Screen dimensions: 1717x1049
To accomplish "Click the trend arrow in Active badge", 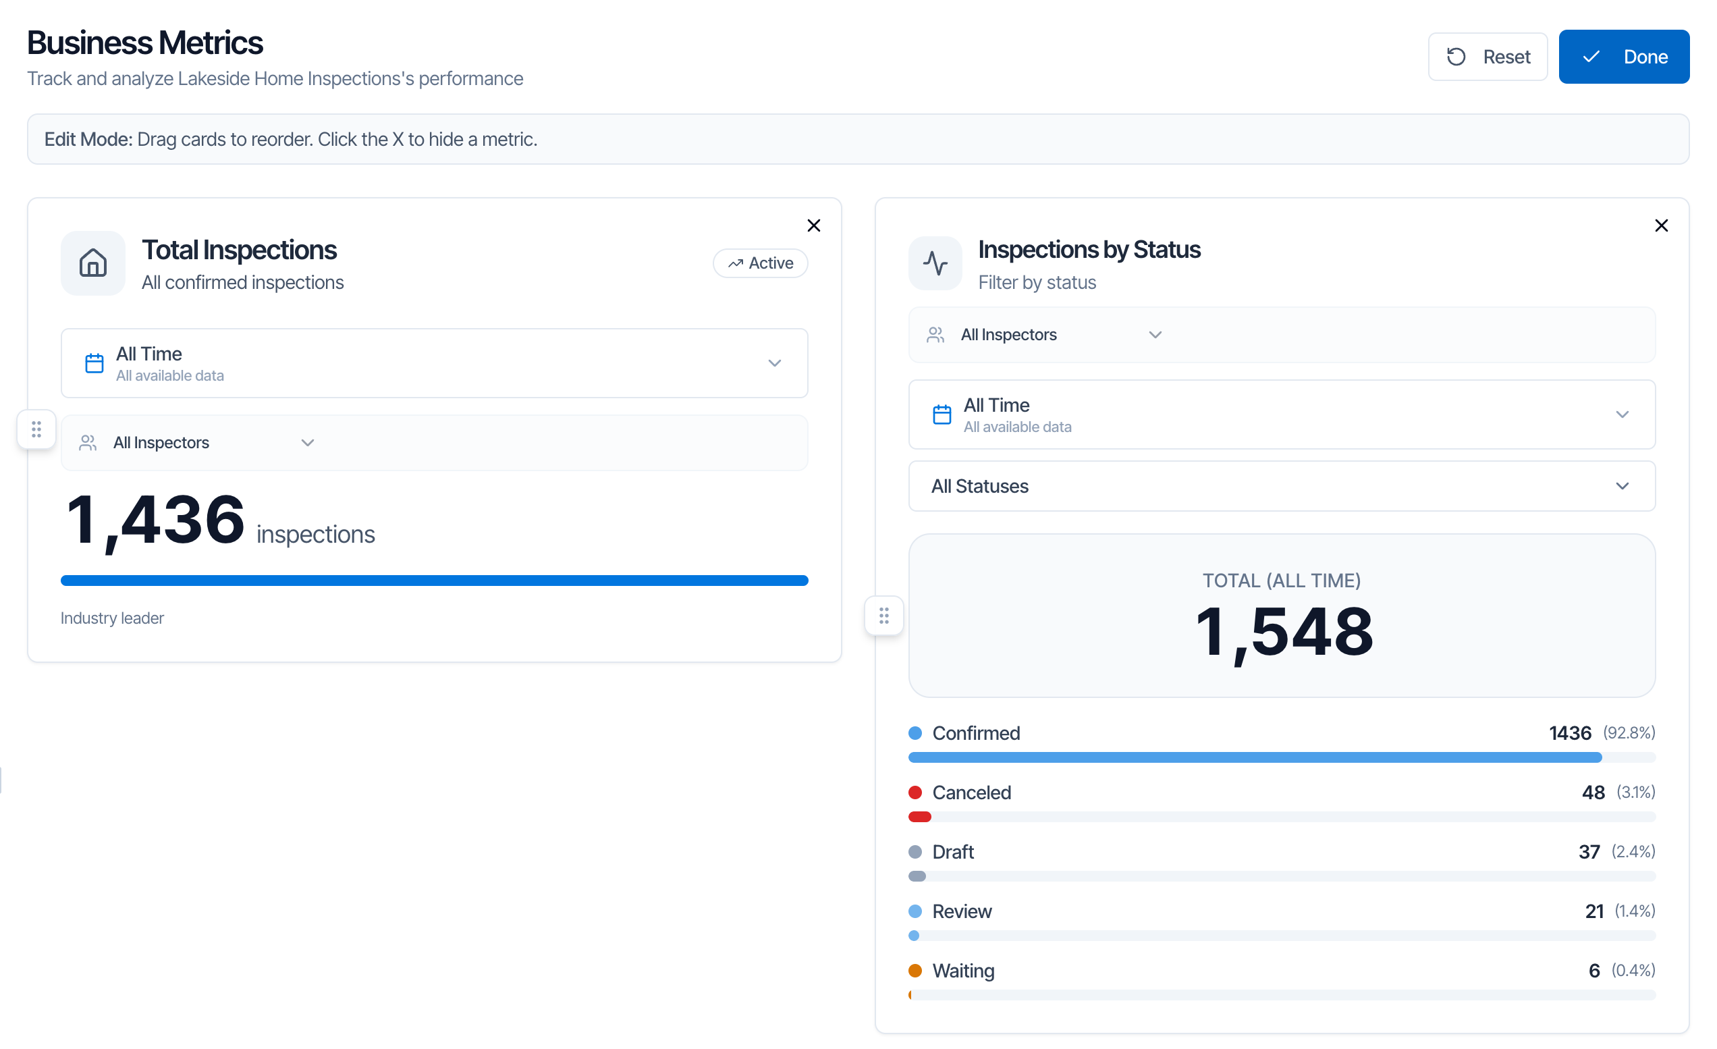I will click(735, 263).
